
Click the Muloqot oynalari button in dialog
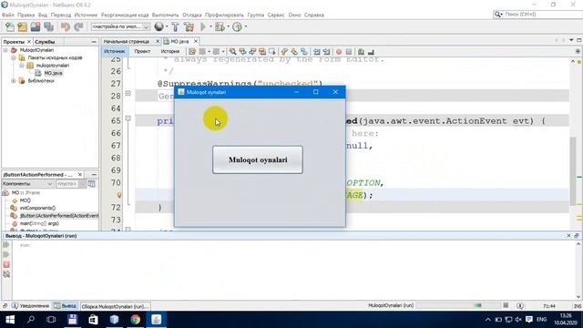258,160
